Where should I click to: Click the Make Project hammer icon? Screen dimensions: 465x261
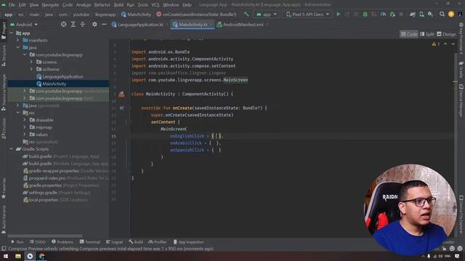pyautogui.click(x=246, y=14)
